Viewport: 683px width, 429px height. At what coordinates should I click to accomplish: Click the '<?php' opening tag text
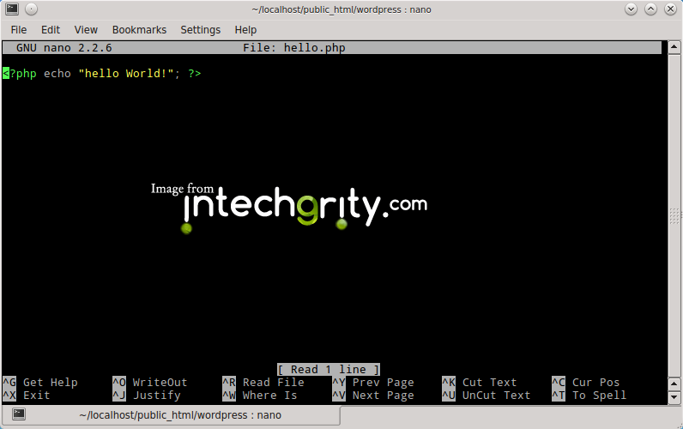click(20, 74)
